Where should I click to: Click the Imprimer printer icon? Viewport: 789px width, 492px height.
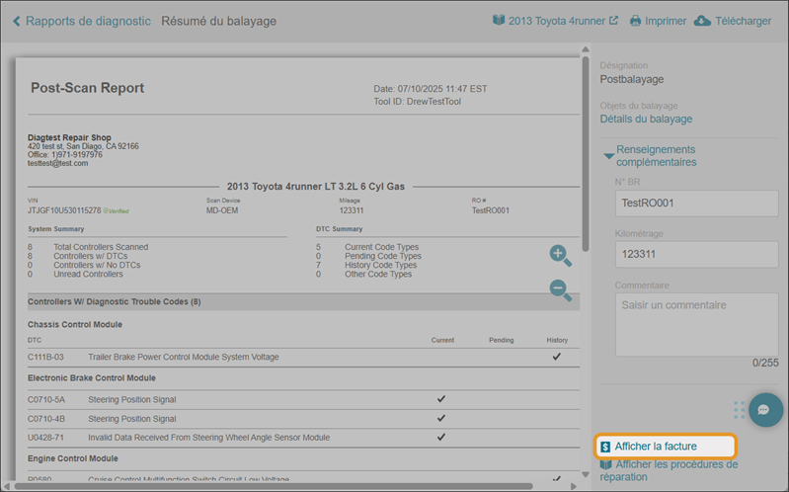(x=636, y=21)
